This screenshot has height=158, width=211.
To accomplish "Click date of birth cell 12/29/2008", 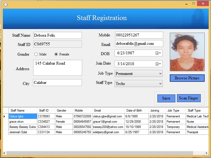I will (137, 122).
